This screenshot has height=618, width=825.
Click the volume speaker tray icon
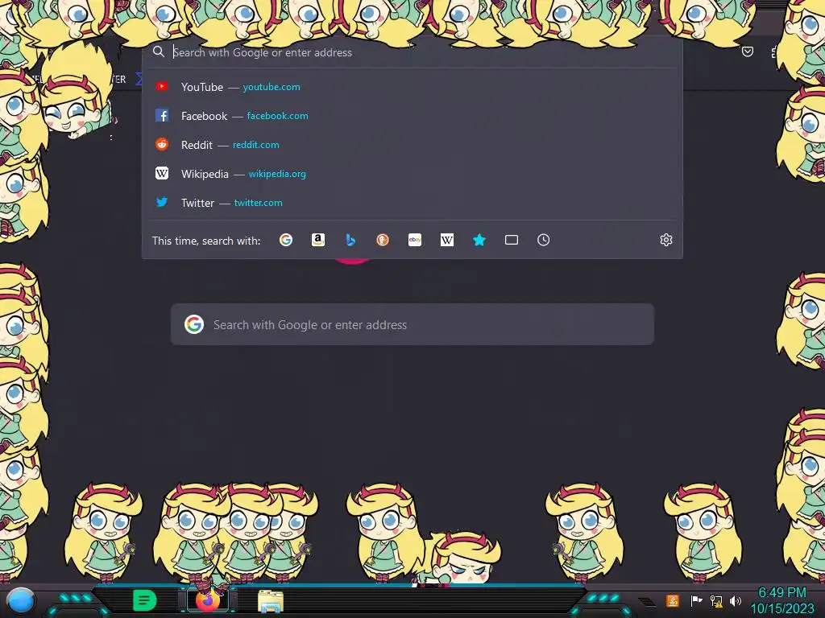[x=736, y=600]
